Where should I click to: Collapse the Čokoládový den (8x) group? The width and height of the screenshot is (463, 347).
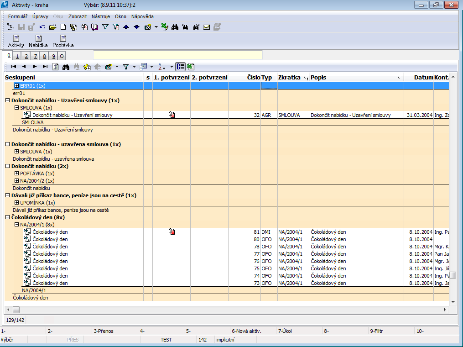point(8,217)
